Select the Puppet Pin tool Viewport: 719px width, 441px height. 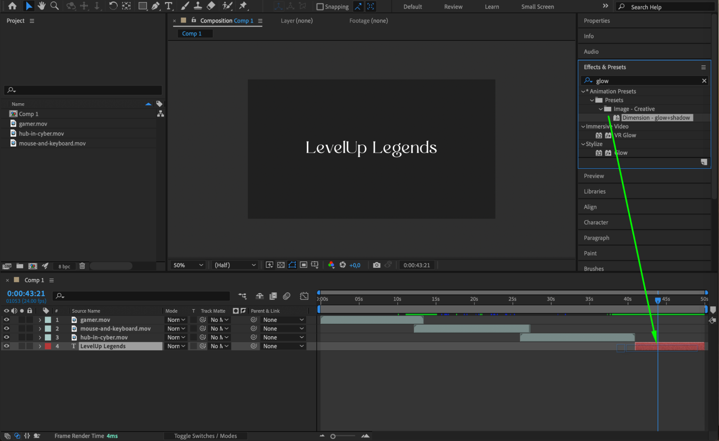tap(243, 6)
